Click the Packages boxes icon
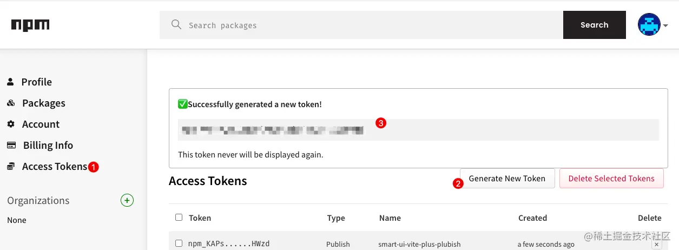Screen dimensions: 679x250 tap(11, 103)
